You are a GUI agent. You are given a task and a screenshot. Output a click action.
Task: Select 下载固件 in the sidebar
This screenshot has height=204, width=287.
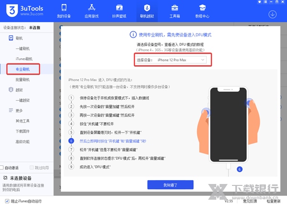click(22, 131)
